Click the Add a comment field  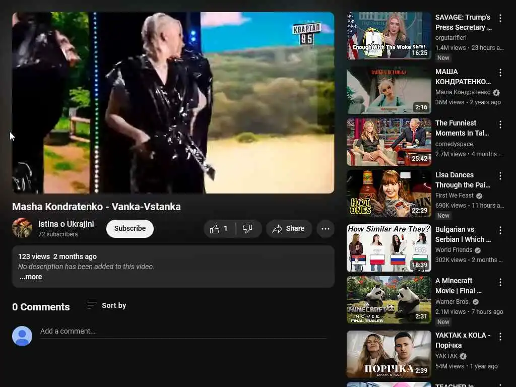pos(183,332)
